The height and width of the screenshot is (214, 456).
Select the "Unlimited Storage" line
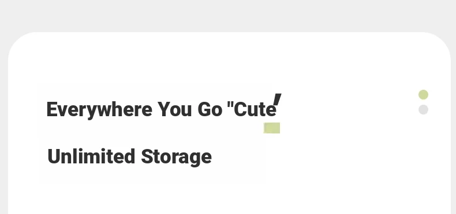coord(129,157)
